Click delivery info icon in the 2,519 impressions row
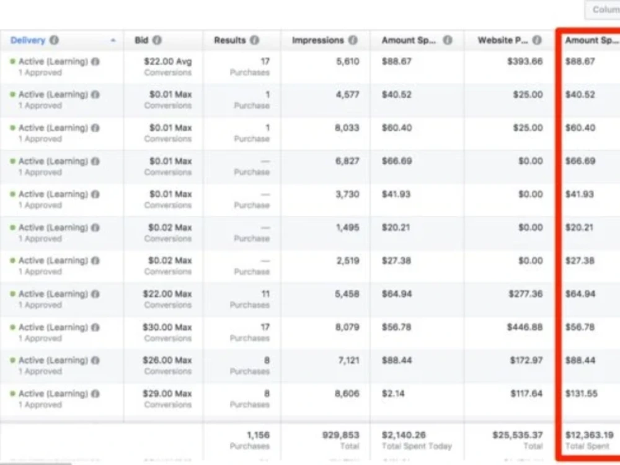Viewport: 620px width, 465px height. [x=95, y=261]
